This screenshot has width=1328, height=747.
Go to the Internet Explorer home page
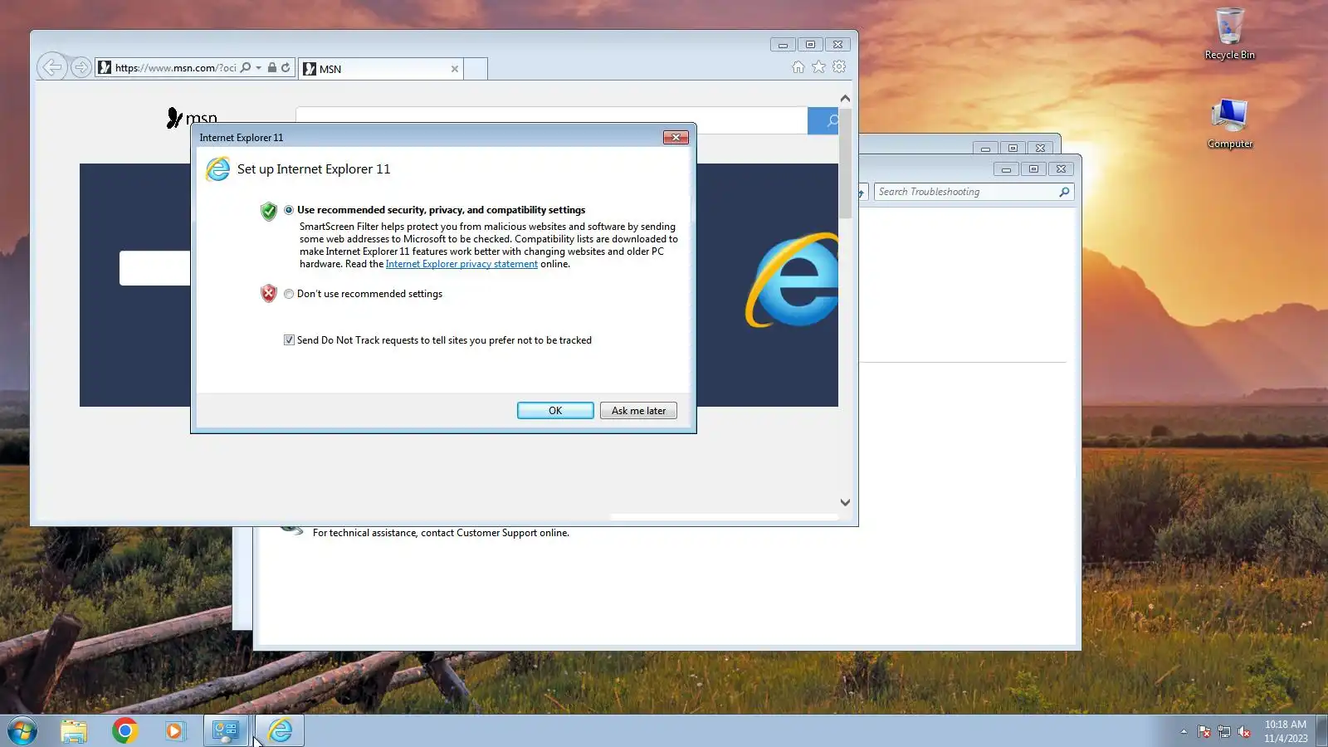[x=798, y=67]
